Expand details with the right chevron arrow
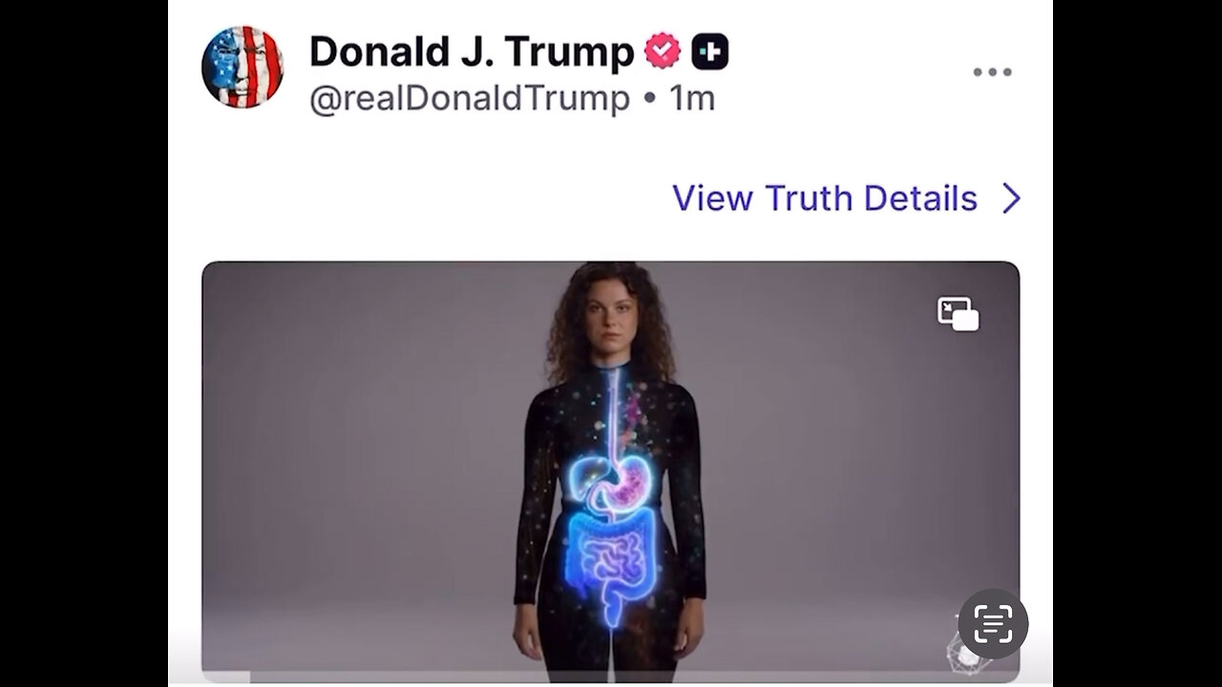Screen dimensions: 1222x687 point(1011,198)
